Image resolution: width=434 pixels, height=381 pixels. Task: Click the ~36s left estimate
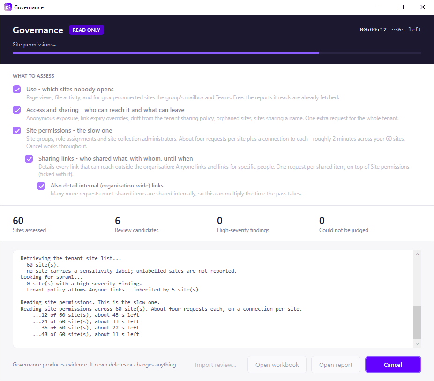point(406,30)
